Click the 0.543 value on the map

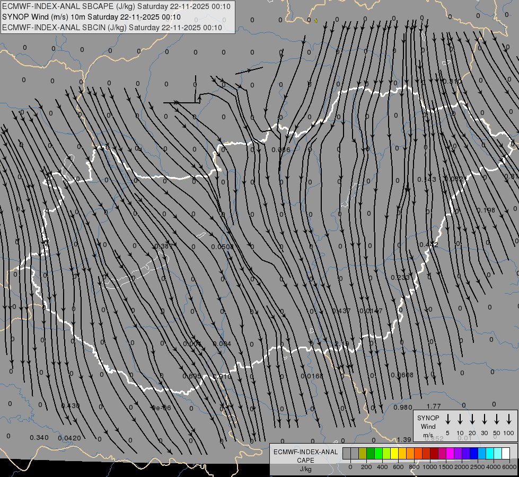click(427, 180)
